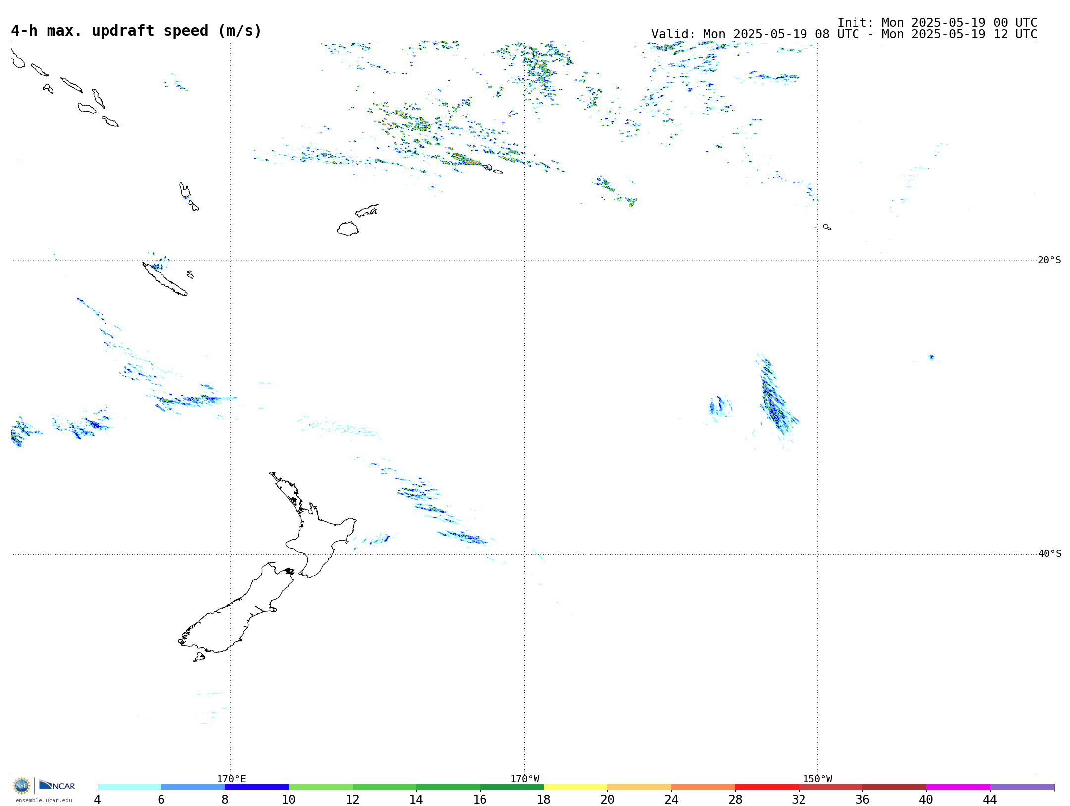This screenshot has width=1070, height=806.
Task: Click the Valid time range text
Action: (x=844, y=34)
